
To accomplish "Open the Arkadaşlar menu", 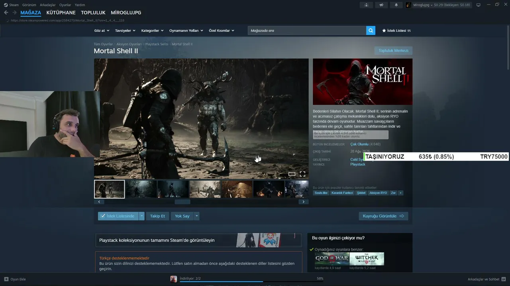I will point(48,5).
